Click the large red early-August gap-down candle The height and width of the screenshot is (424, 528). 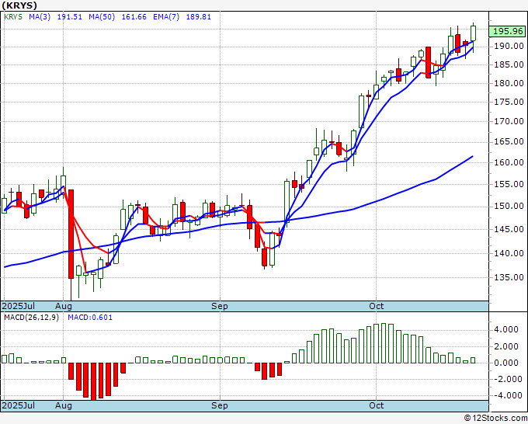point(71,234)
